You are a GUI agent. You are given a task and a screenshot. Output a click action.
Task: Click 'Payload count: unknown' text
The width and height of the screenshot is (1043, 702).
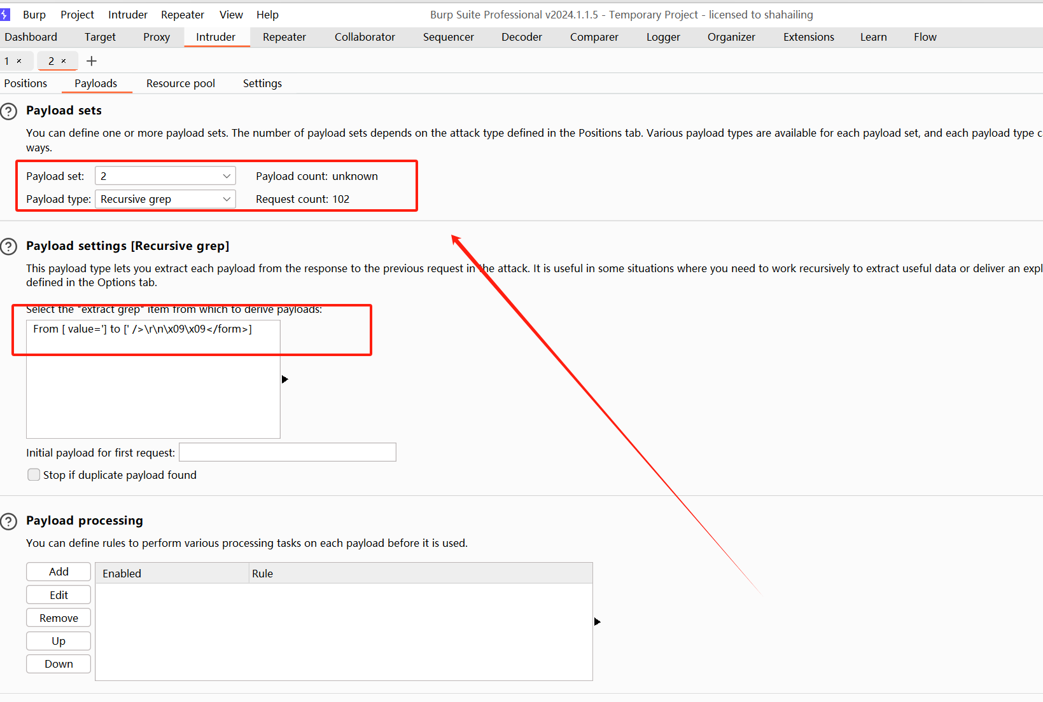(317, 176)
